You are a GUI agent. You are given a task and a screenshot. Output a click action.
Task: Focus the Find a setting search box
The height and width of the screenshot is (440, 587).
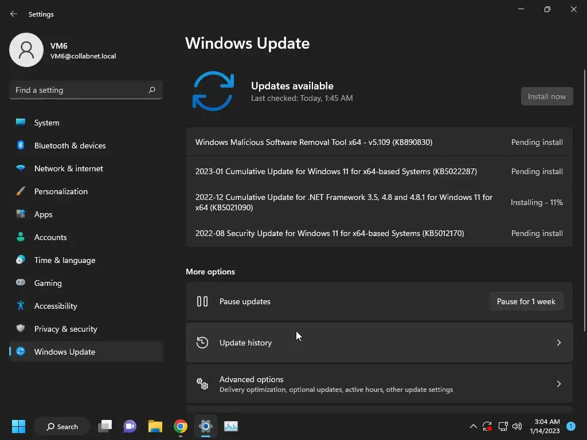86,90
